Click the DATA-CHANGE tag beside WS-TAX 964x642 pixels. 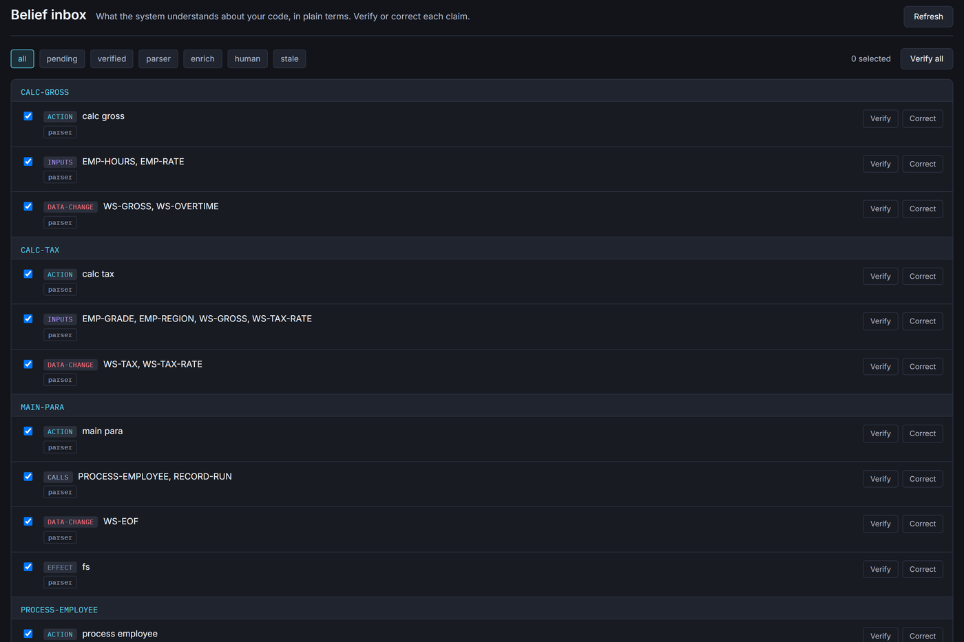70,365
